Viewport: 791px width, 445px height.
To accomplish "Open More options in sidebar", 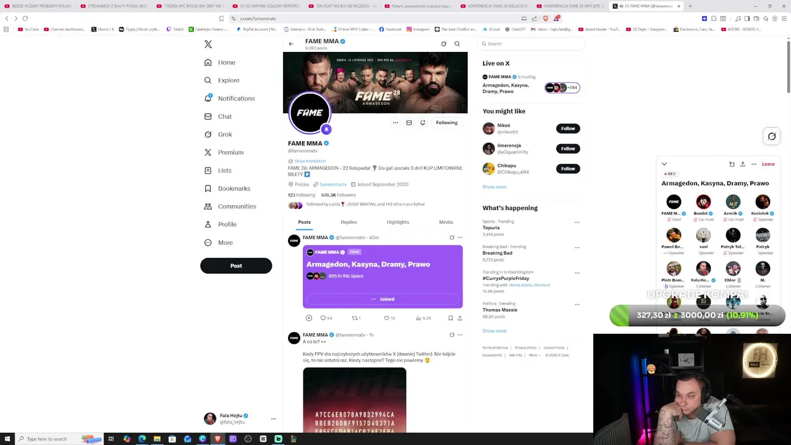I will [x=218, y=242].
